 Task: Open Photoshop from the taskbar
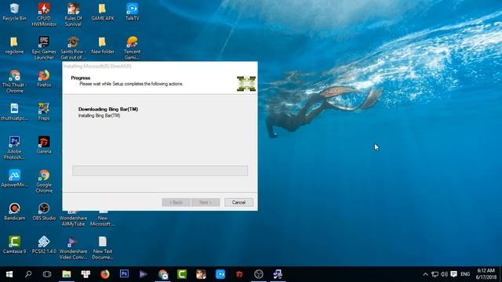pyautogui.click(x=124, y=274)
